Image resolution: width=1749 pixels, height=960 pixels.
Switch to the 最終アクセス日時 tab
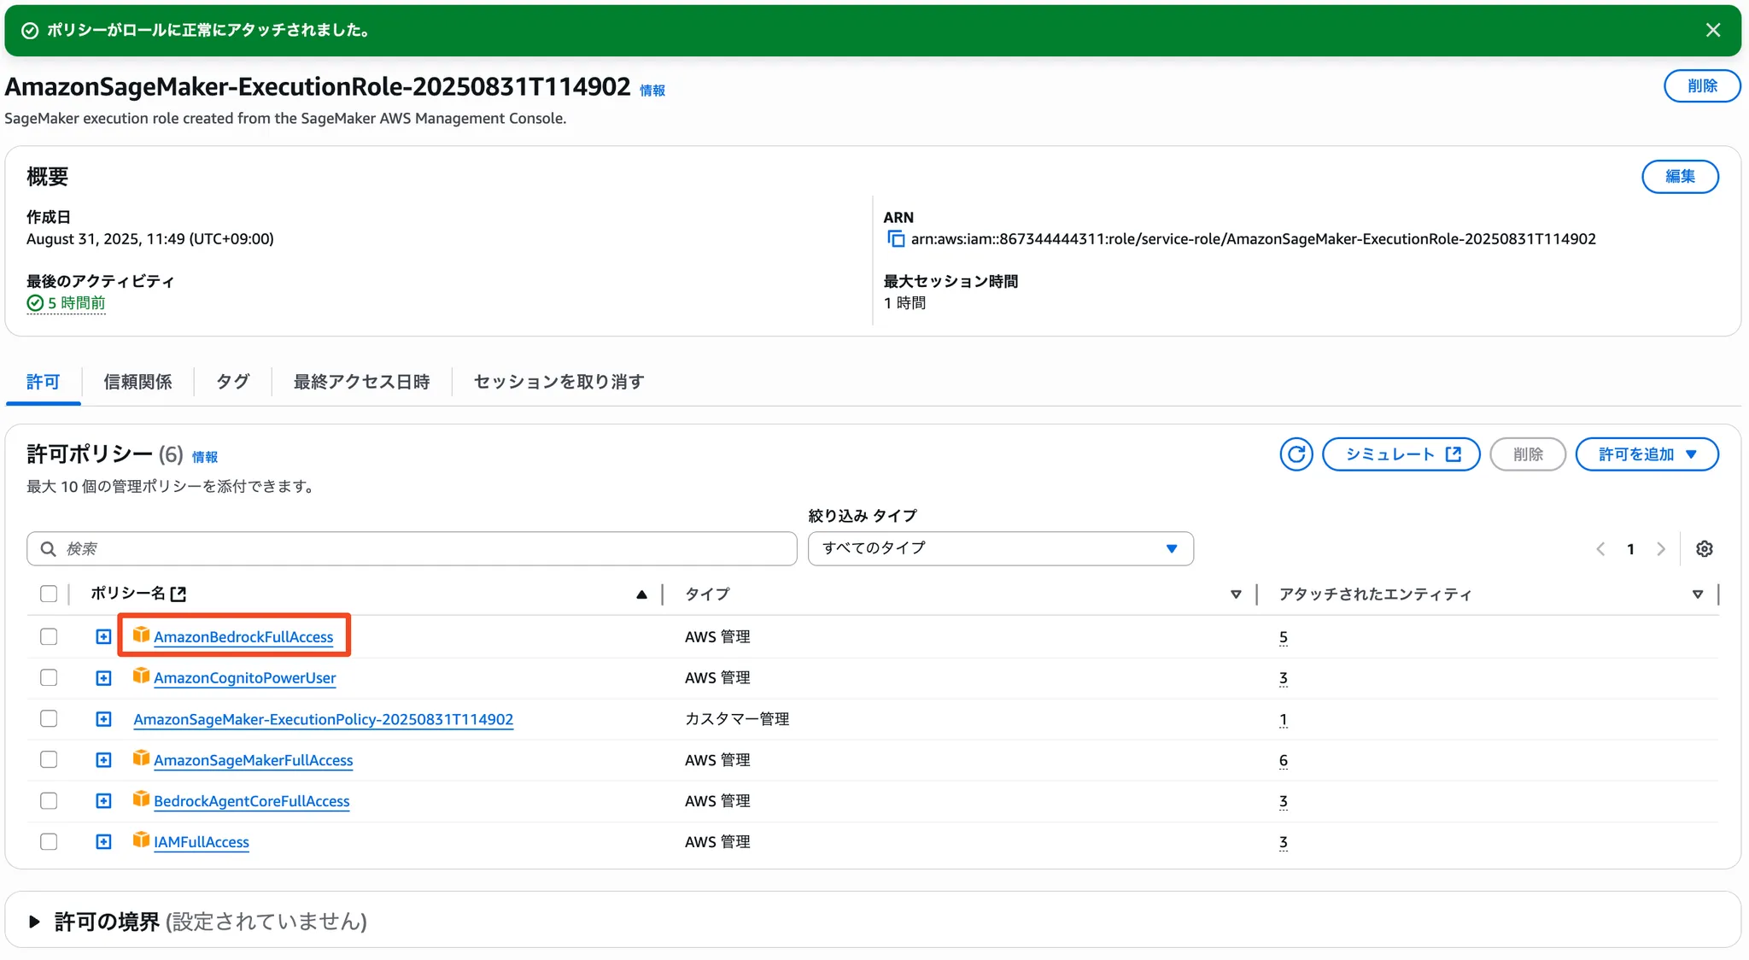[x=361, y=382]
